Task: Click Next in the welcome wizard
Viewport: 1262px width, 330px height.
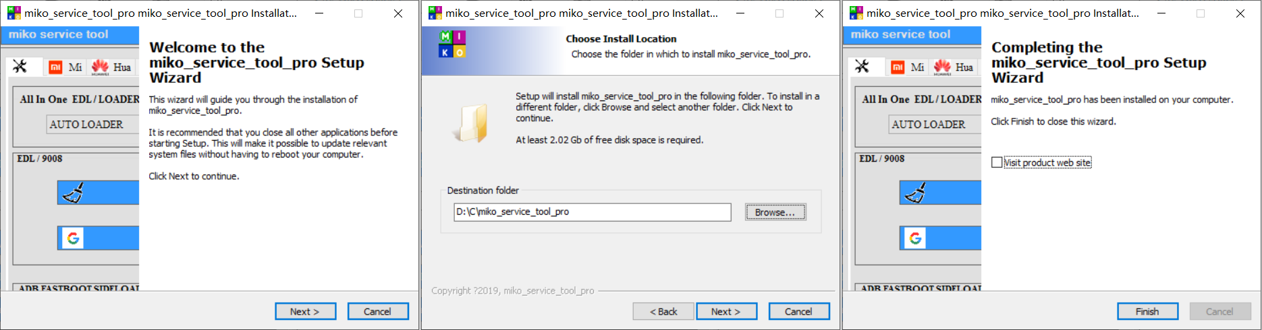Action: click(304, 311)
